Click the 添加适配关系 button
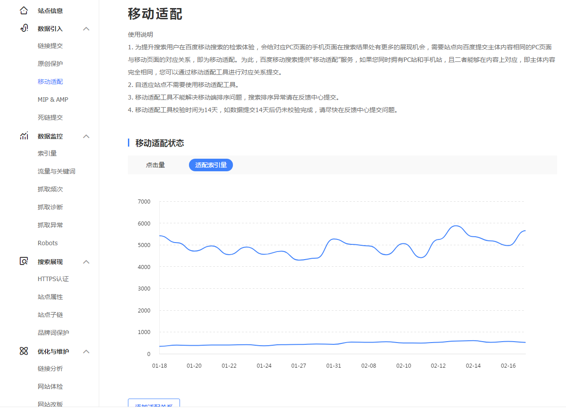 point(154,403)
